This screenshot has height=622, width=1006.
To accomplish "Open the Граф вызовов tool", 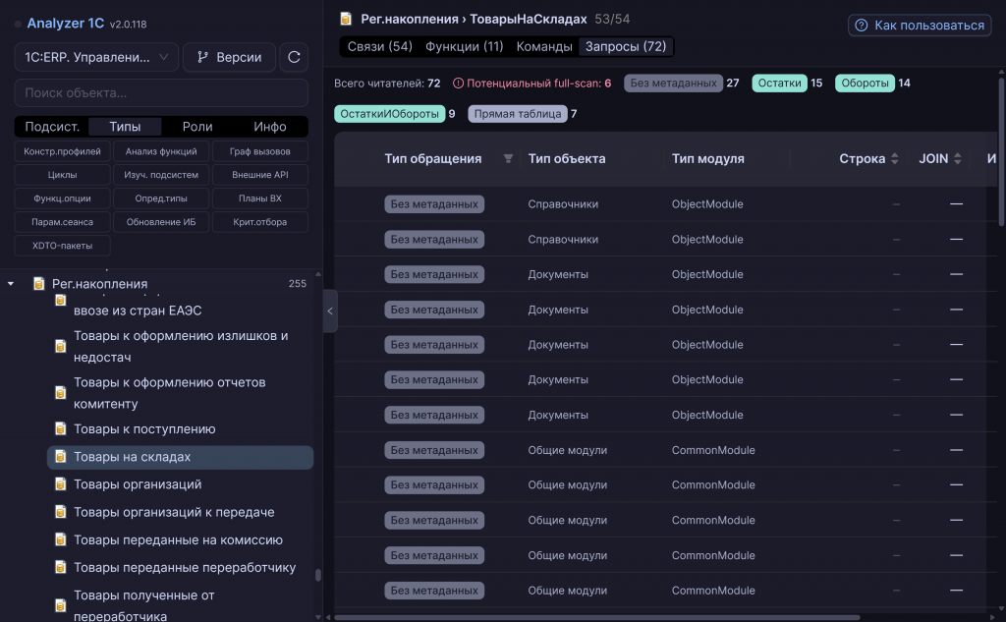I will pos(259,151).
